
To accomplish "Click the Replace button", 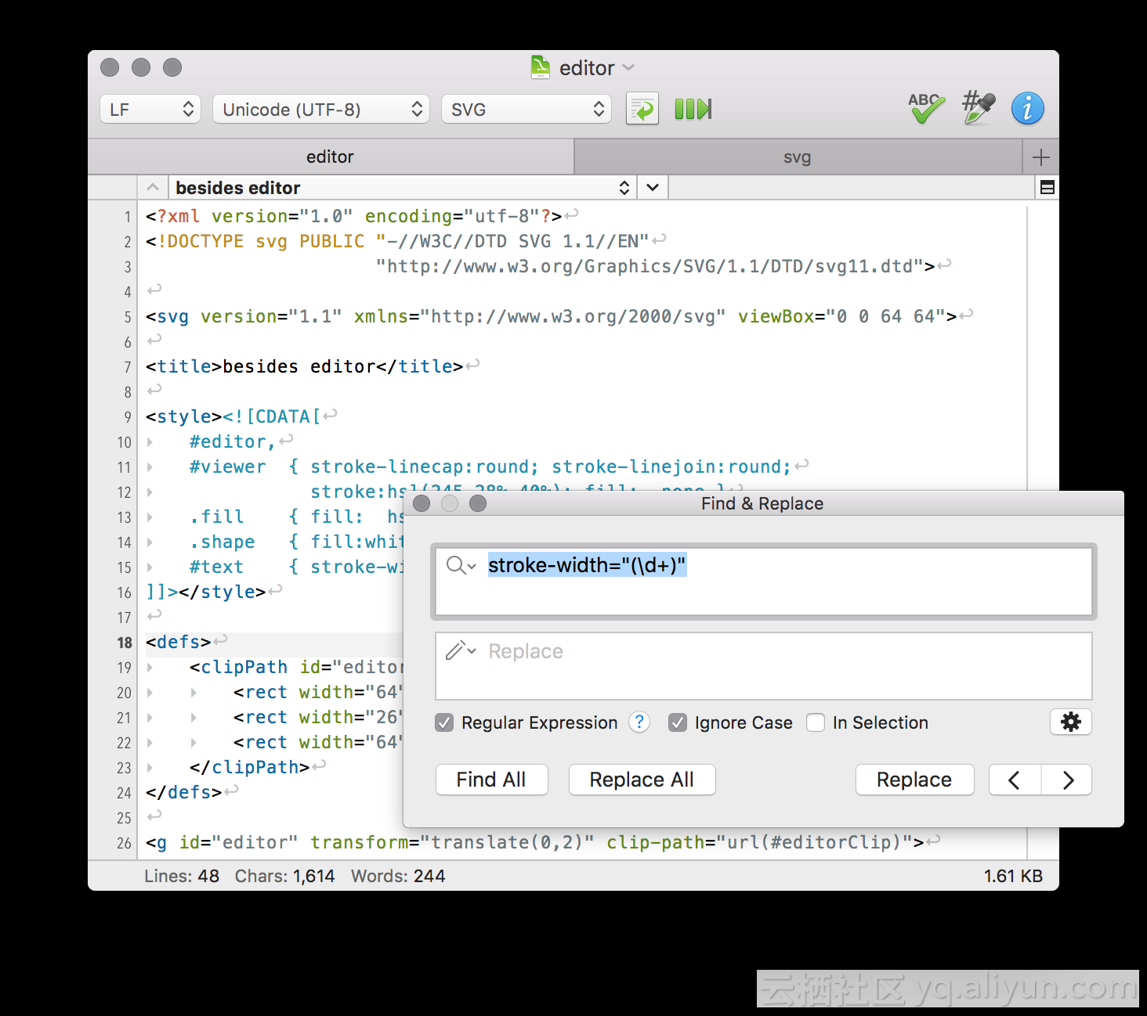I will click(x=914, y=780).
